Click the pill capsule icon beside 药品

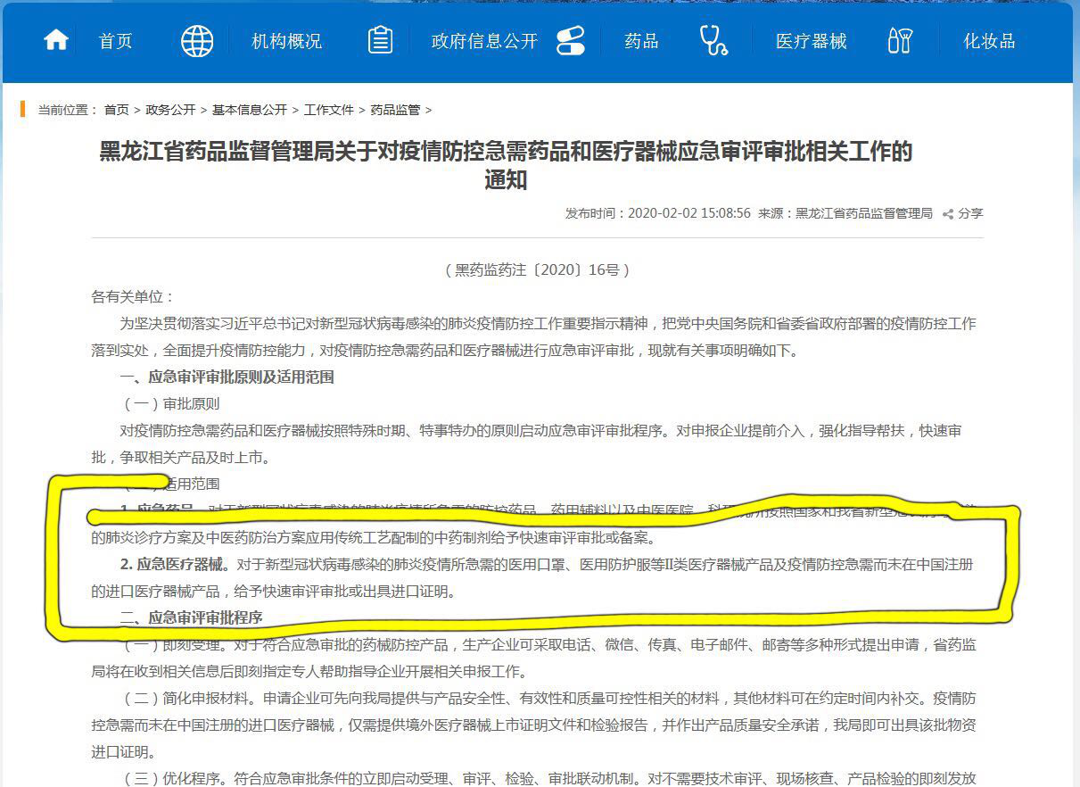(x=570, y=41)
